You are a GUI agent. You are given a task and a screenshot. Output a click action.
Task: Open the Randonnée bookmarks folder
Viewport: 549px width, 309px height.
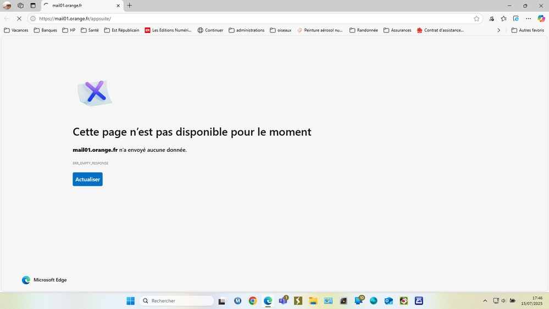coord(364,30)
